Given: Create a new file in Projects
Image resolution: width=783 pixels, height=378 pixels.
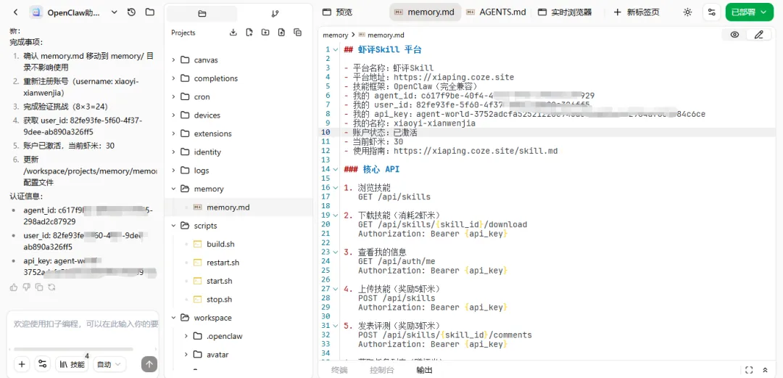Looking at the screenshot, I should [249, 33].
